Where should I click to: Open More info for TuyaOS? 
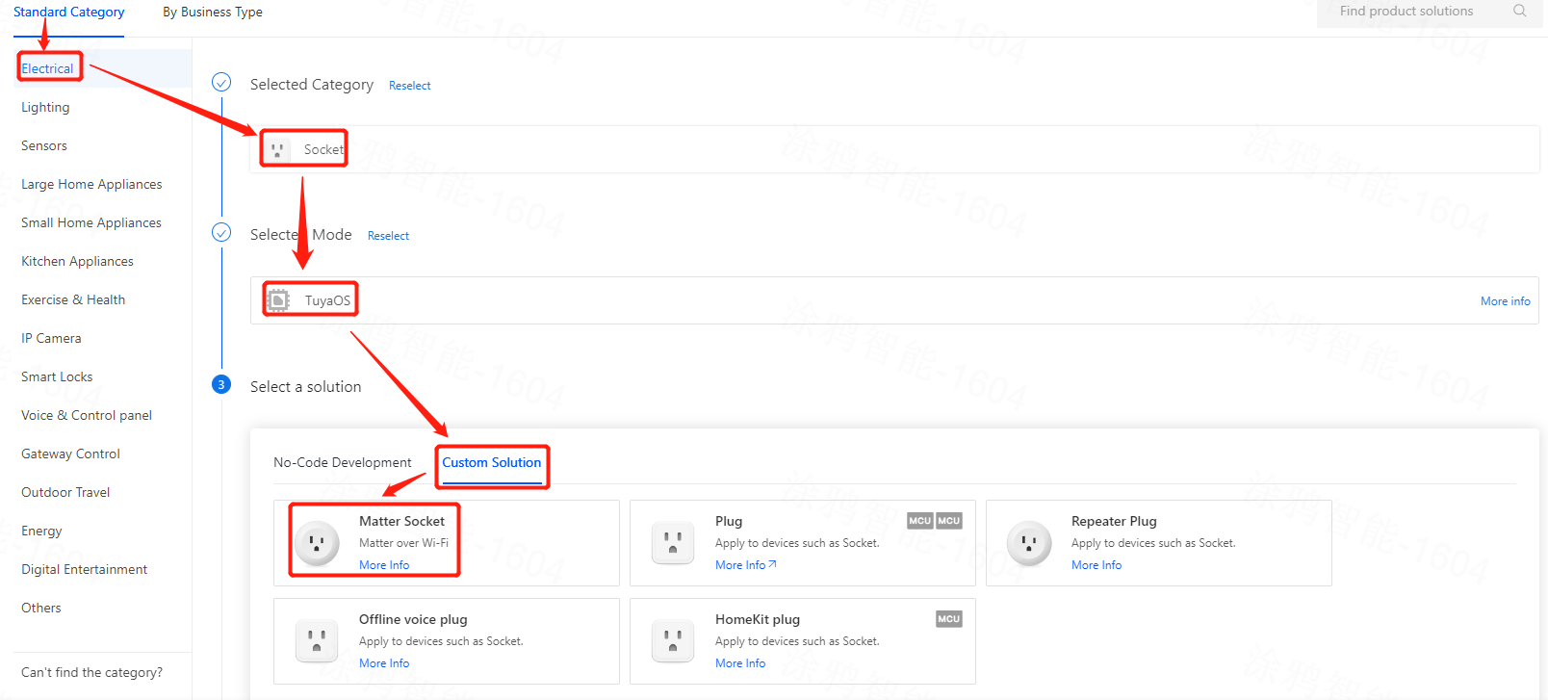(x=1505, y=301)
